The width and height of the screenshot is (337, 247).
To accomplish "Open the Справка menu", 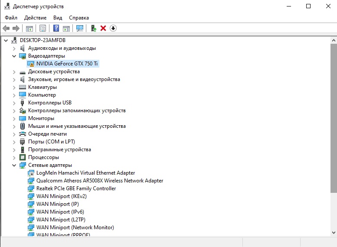I will [x=79, y=18].
